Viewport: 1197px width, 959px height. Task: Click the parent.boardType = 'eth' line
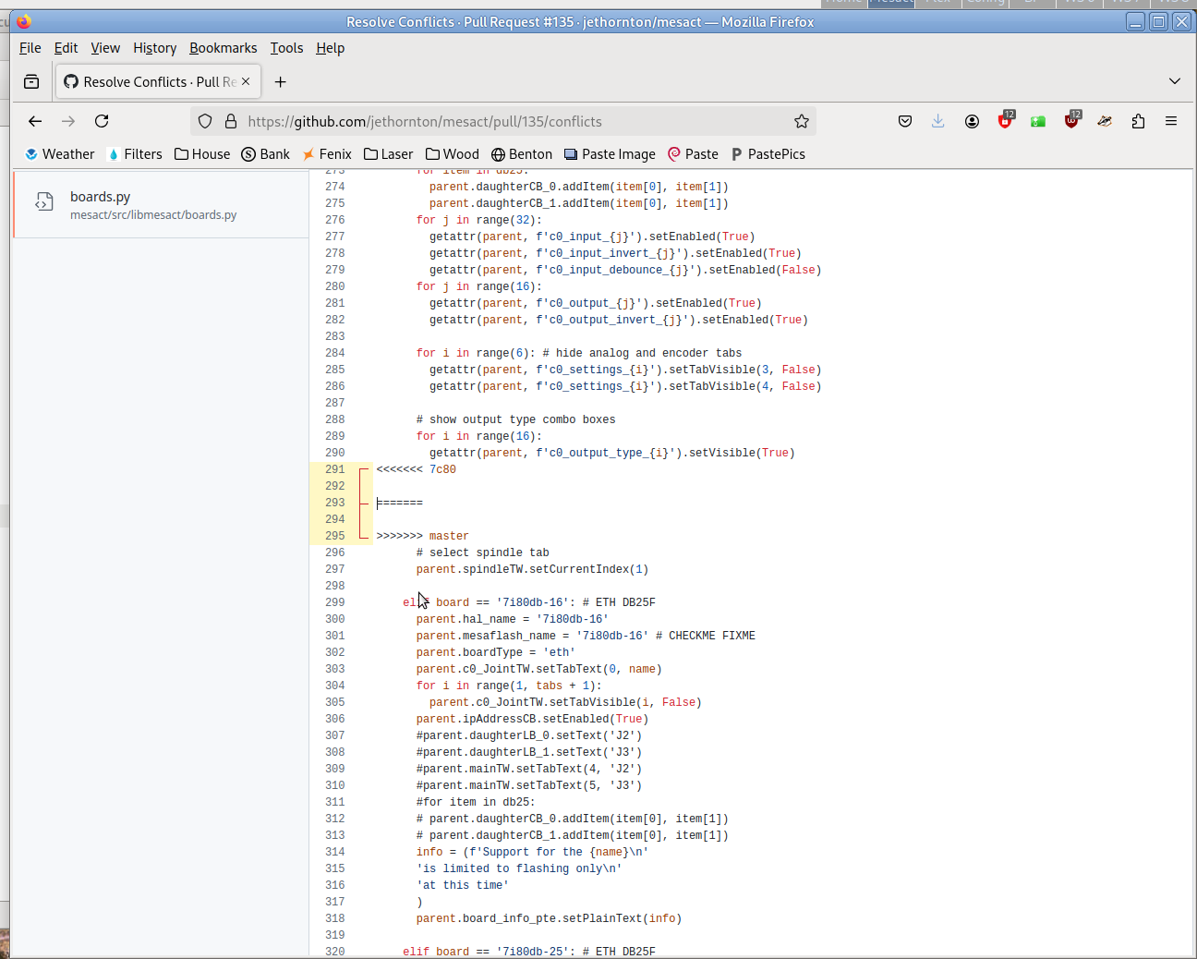[x=496, y=652]
